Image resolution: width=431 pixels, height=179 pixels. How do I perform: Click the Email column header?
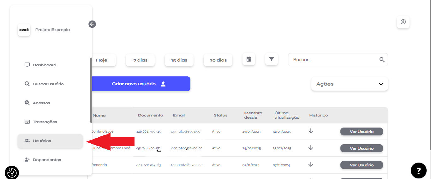coord(179,115)
